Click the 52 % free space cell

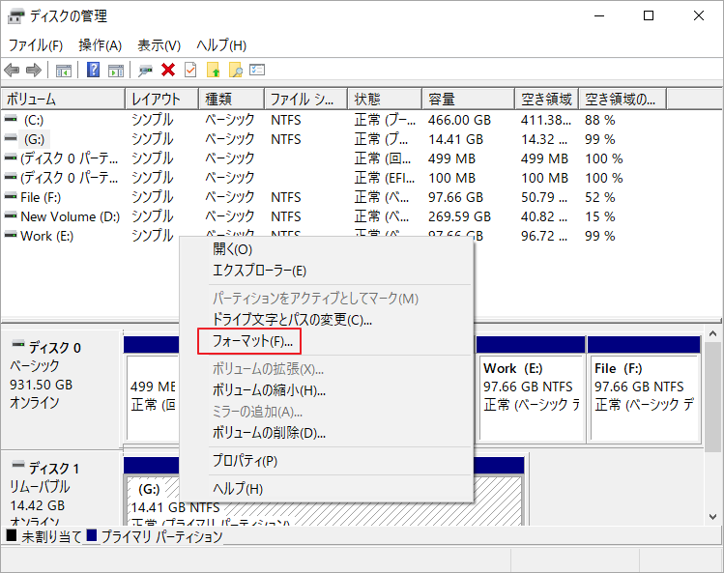point(600,197)
